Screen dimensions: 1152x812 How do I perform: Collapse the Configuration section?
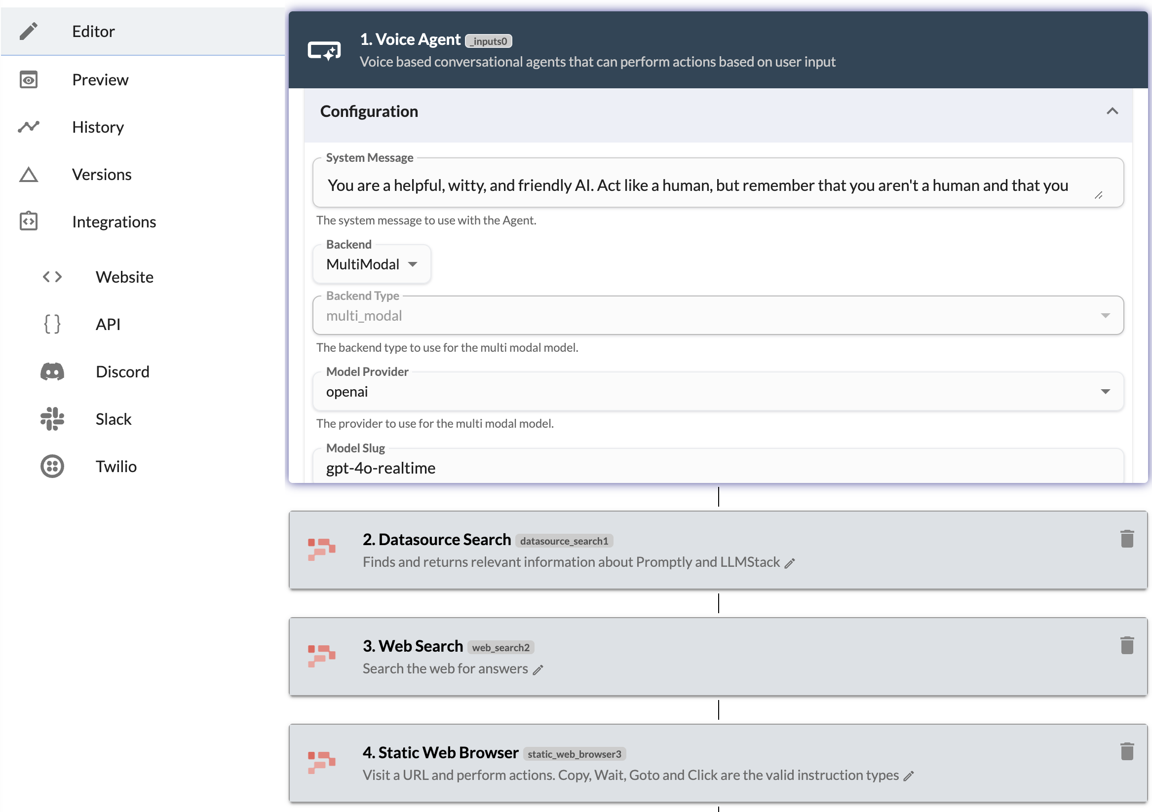[1113, 111]
